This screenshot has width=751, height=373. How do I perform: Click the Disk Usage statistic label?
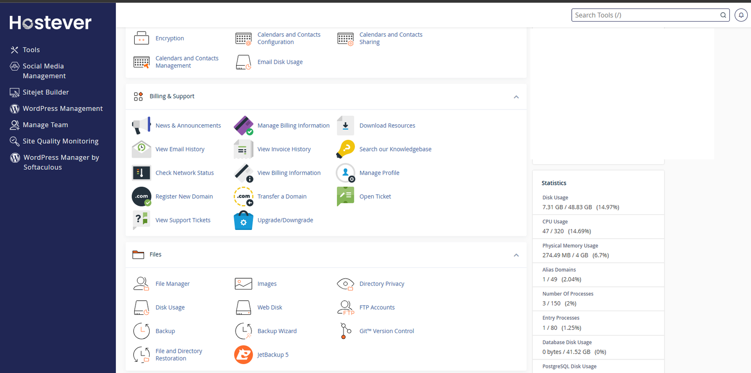point(555,198)
